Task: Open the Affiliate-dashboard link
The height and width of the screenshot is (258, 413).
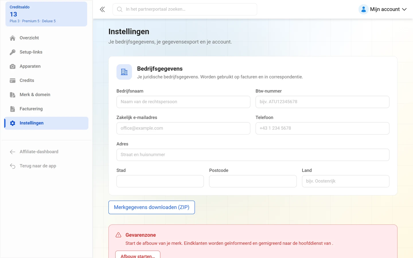Action: click(x=46, y=152)
